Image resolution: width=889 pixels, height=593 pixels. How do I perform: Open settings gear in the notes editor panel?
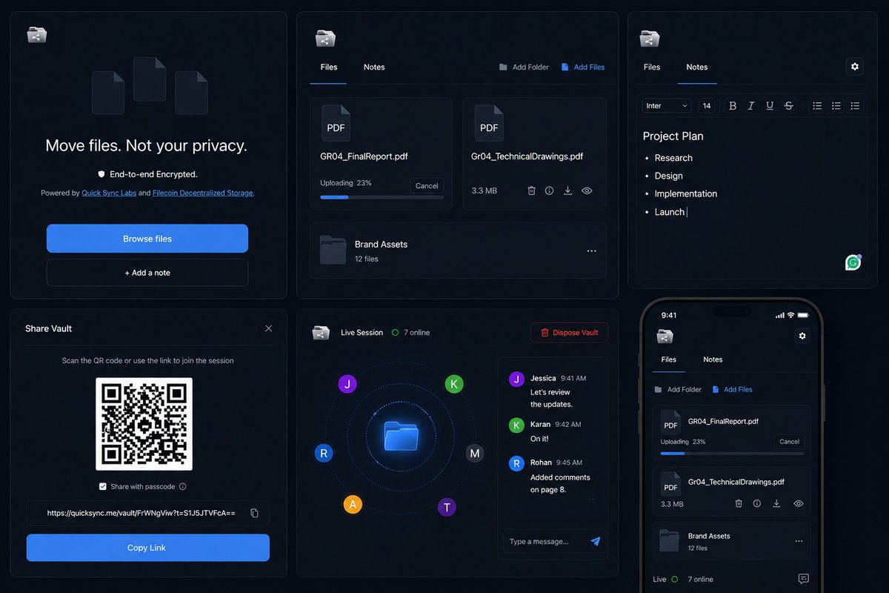pyautogui.click(x=855, y=67)
